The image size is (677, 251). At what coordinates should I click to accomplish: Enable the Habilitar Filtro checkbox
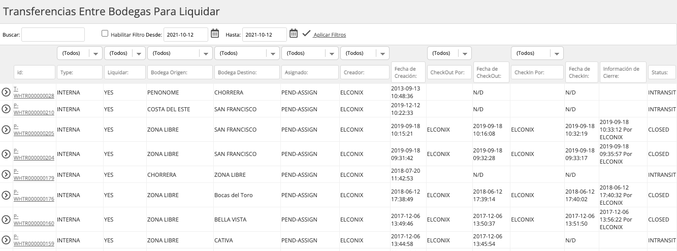(x=105, y=34)
